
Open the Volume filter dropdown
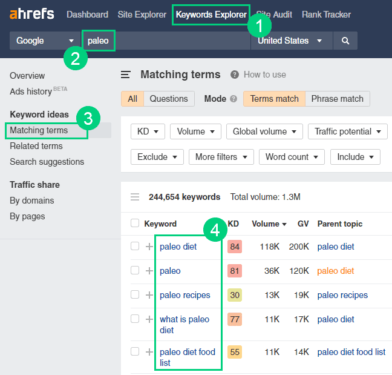click(195, 131)
